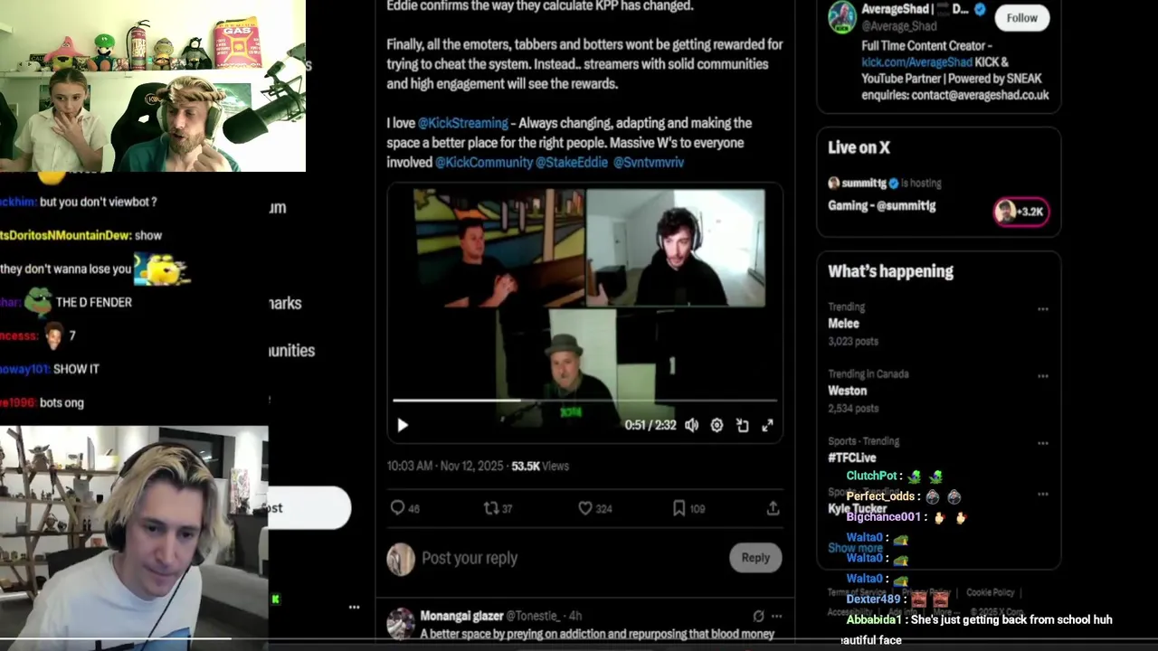Share the tweet via upload icon
This screenshot has width=1158, height=651.
[773, 508]
